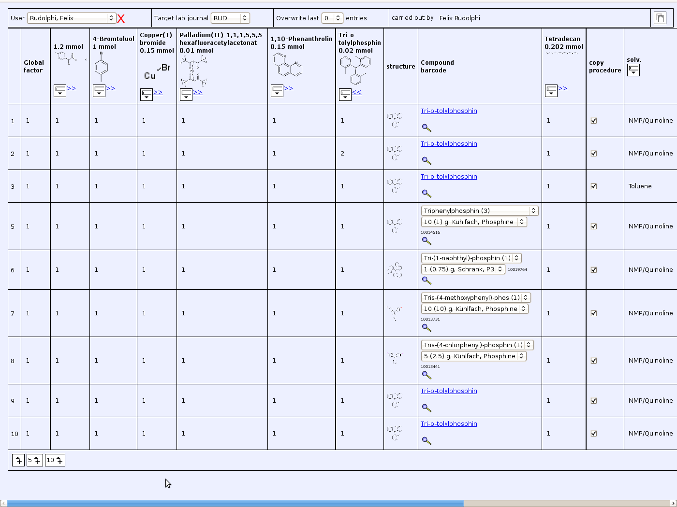Click the clipboard icon at top right
This screenshot has height=507, width=677.
point(660,18)
